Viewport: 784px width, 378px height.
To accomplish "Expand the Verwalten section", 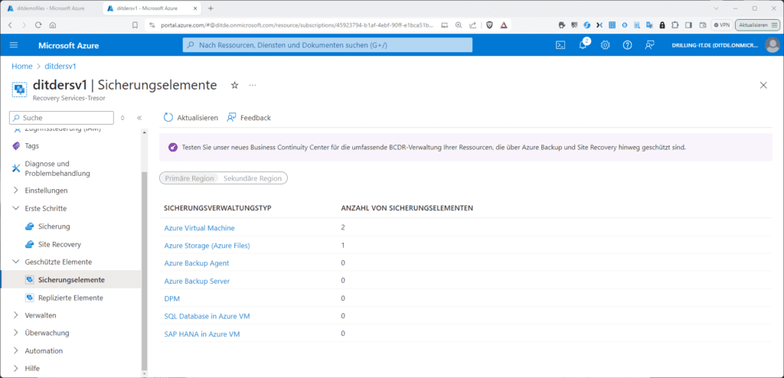I will click(15, 315).
